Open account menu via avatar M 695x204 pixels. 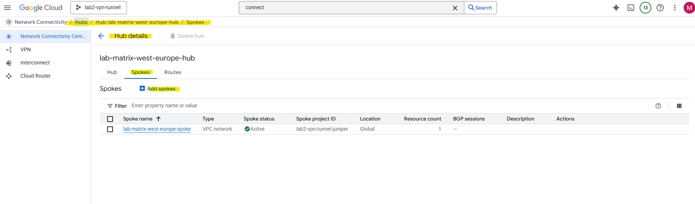click(689, 8)
